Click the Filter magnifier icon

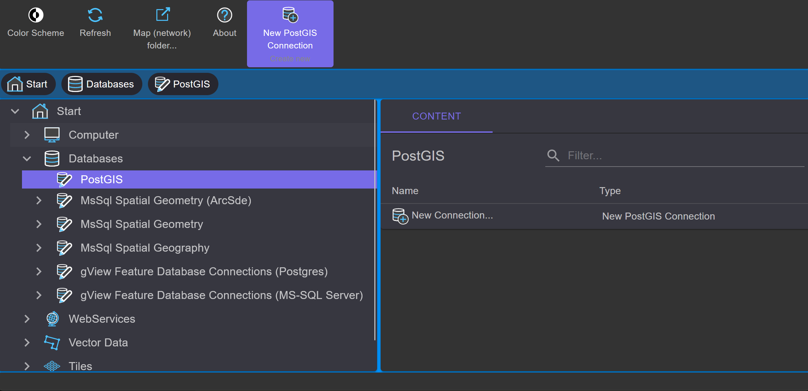point(553,155)
